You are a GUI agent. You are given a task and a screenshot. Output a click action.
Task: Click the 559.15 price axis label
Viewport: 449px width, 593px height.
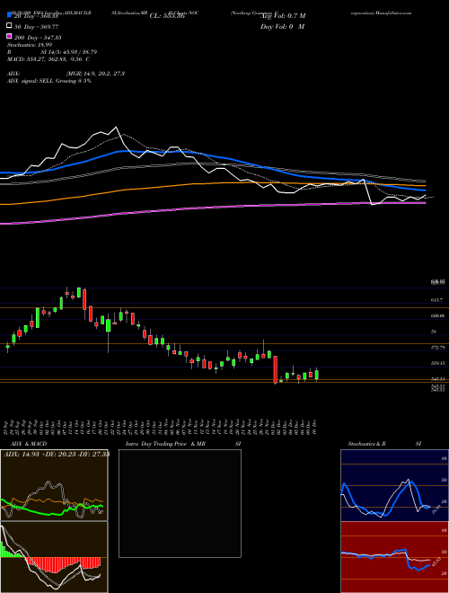437,363
